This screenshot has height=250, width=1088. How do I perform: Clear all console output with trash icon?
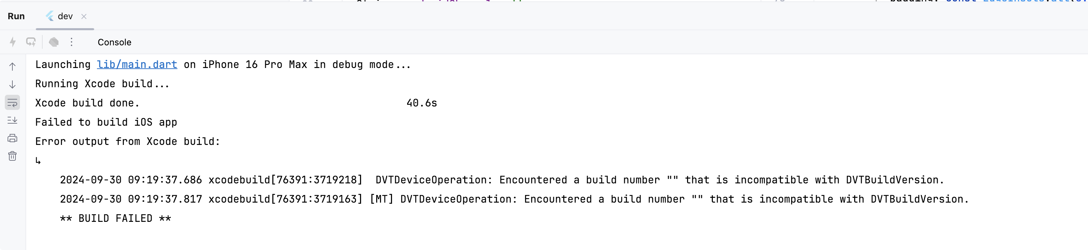[13, 156]
